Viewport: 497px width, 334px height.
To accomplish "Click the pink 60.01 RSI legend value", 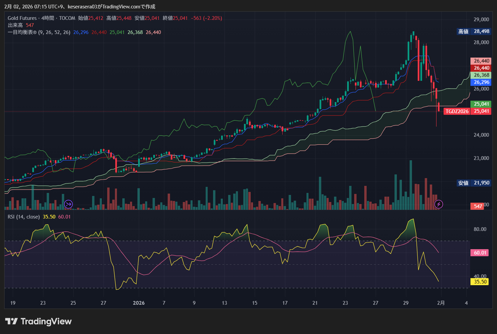I will point(64,217).
